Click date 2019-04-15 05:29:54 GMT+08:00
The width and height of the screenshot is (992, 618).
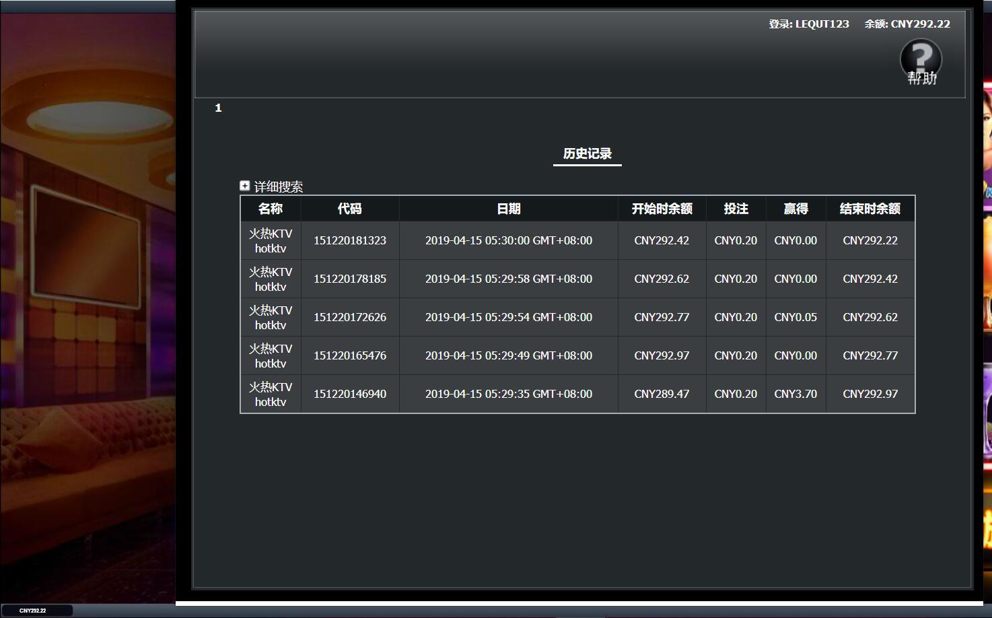(x=509, y=317)
